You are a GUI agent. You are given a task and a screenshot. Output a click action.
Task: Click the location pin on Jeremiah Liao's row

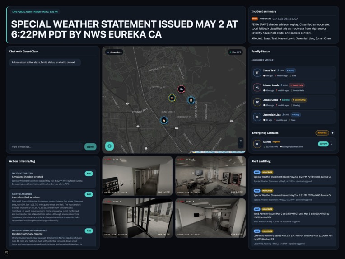275,120
